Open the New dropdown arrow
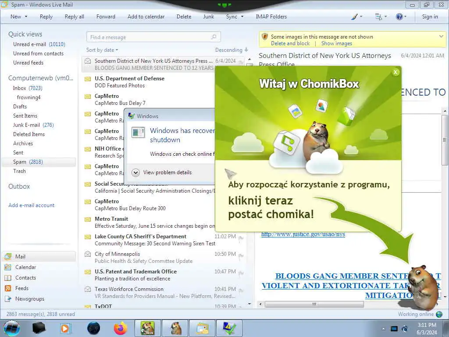Screen dimensions: 449x337 point(26,17)
